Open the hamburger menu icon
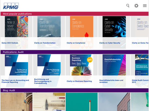The image size is (149, 111). coord(145,6)
